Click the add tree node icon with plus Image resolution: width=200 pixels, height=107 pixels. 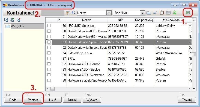pos(12,20)
